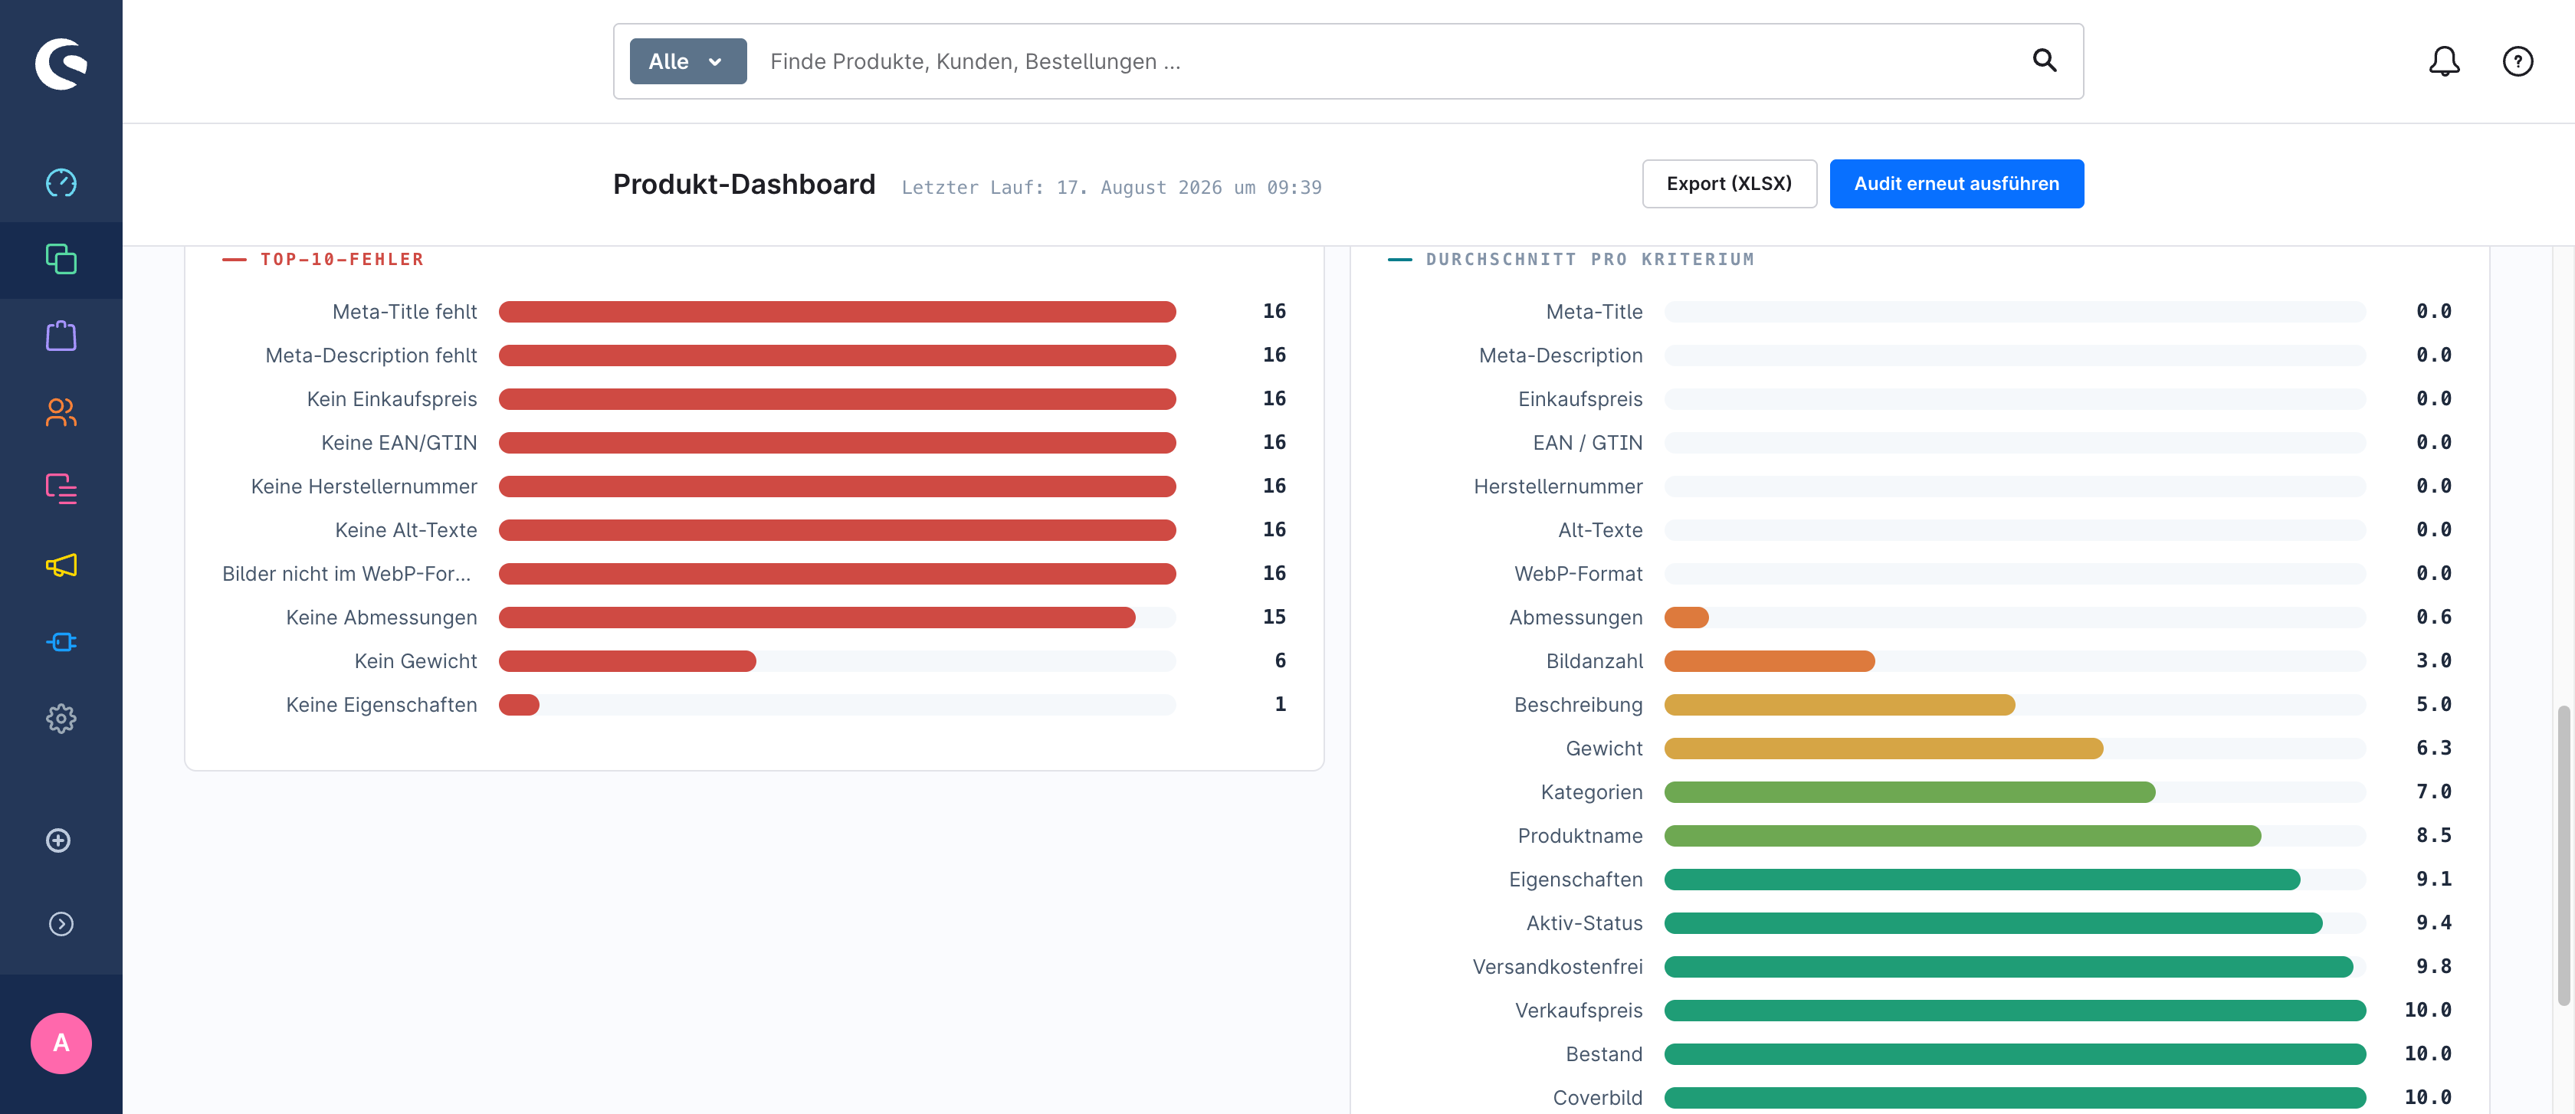Viewport: 2575px width, 1114px height.
Task: Click the 6.3 score for Gewicht
Action: coord(2433,749)
